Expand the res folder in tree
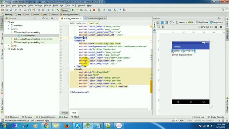The image size is (229, 129). 9,46
